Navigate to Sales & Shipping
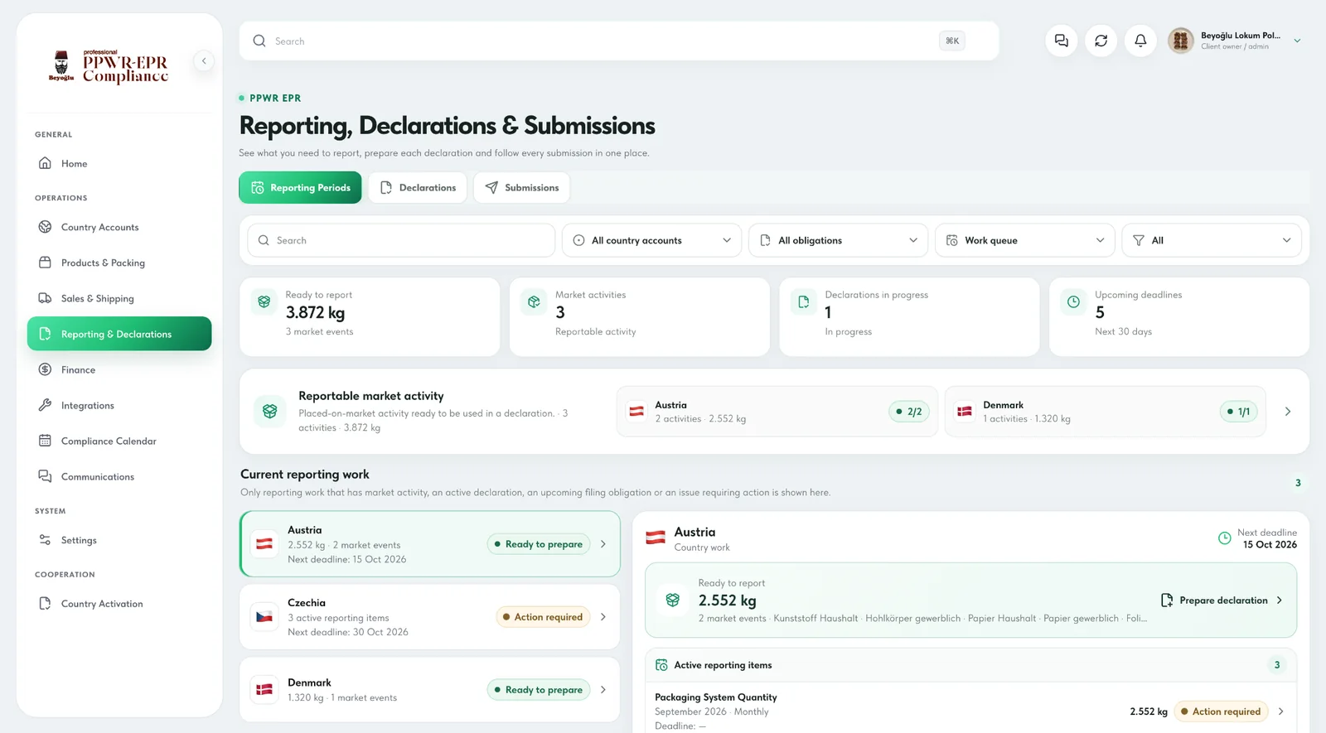Viewport: 1326px width, 733px height. coord(119,298)
